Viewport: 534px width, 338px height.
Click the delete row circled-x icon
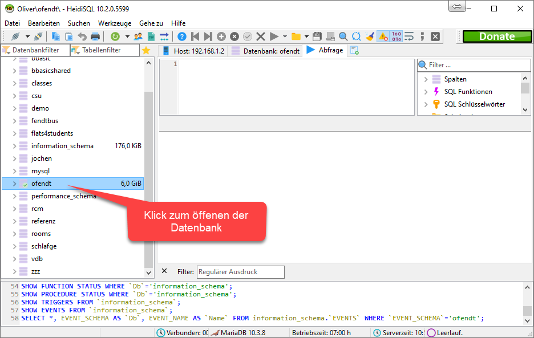[x=234, y=36]
